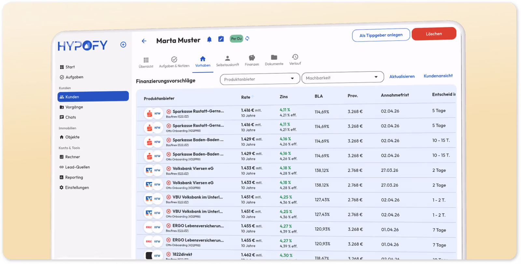Toggle the Per Du badge
The image size is (521, 264).
[236, 39]
